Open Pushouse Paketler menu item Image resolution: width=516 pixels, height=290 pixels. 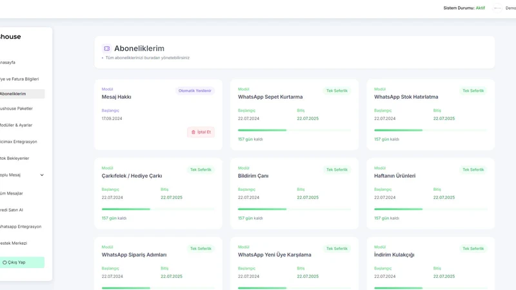pyautogui.click(x=17, y=108)
